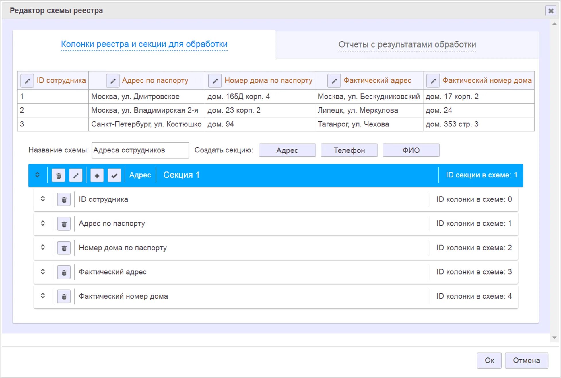Click reorder arrows for Адрес по паспорту row
This screenshot has width=561, height=378.
click(43, 223)
